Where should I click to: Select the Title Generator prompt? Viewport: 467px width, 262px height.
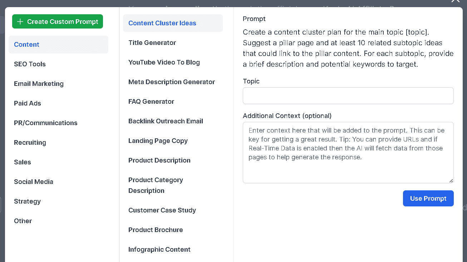click(x=152, y=43)
